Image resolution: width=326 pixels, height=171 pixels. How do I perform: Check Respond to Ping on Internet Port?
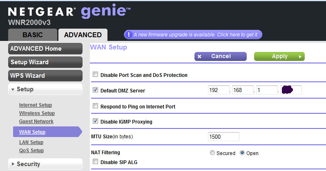click(96, 106)
